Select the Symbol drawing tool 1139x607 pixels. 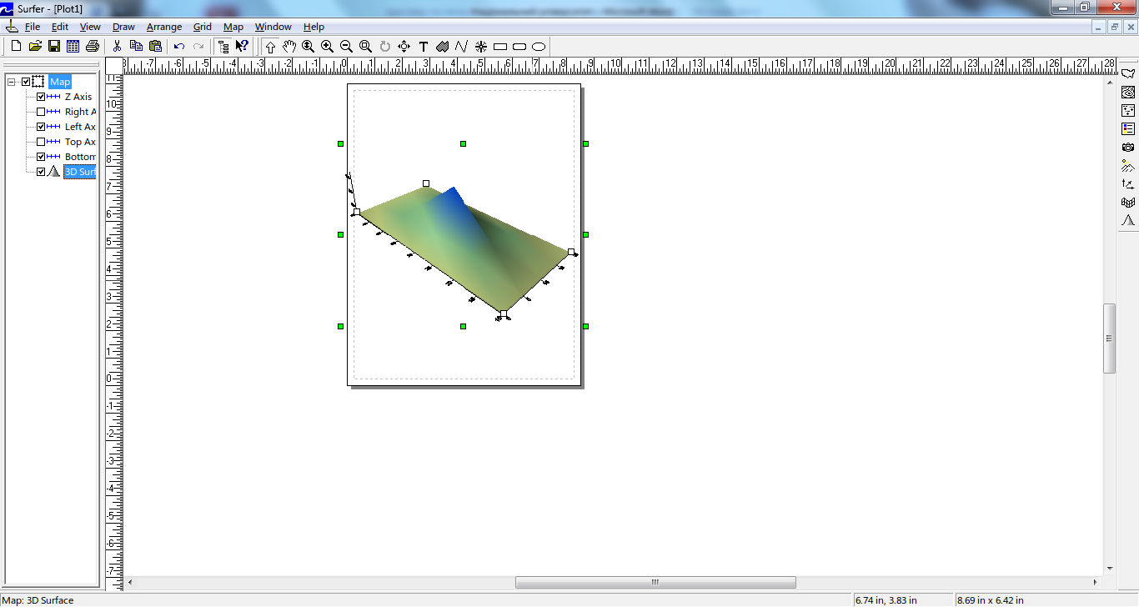(x=481, y=47)
